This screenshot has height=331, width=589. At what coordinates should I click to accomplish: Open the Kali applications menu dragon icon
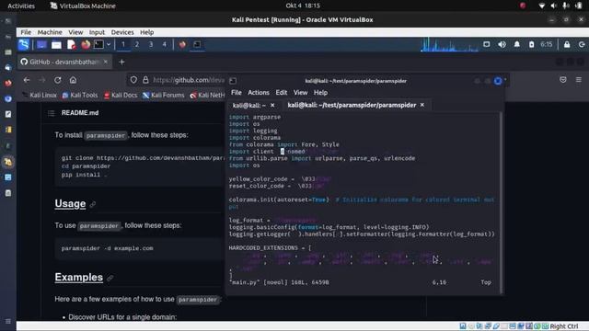pyautogui.click(x=24, y=45)
